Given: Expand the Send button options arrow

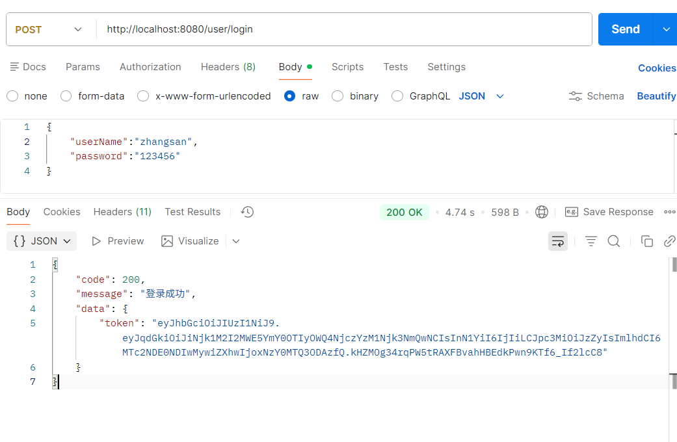Looking at the screenshot, I should (666, 29).
